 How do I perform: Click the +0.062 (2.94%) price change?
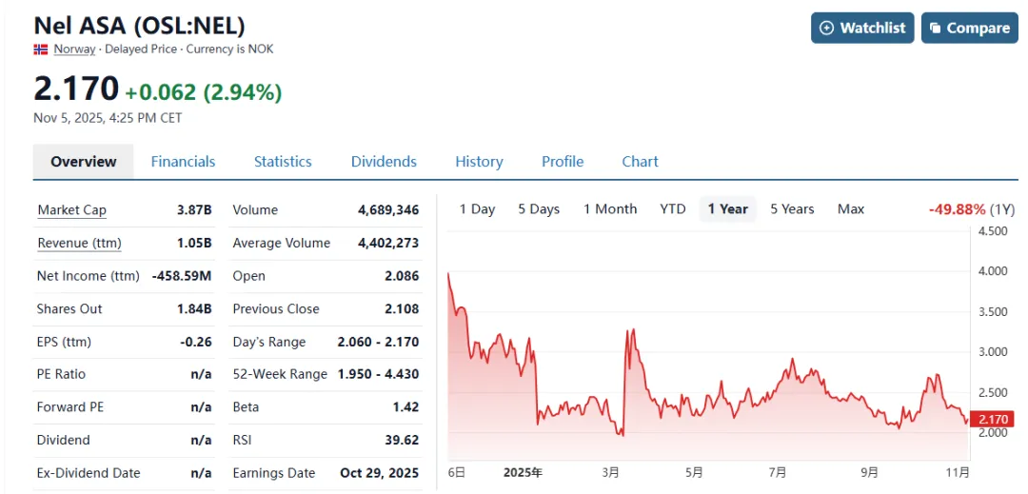coord(204,92)
